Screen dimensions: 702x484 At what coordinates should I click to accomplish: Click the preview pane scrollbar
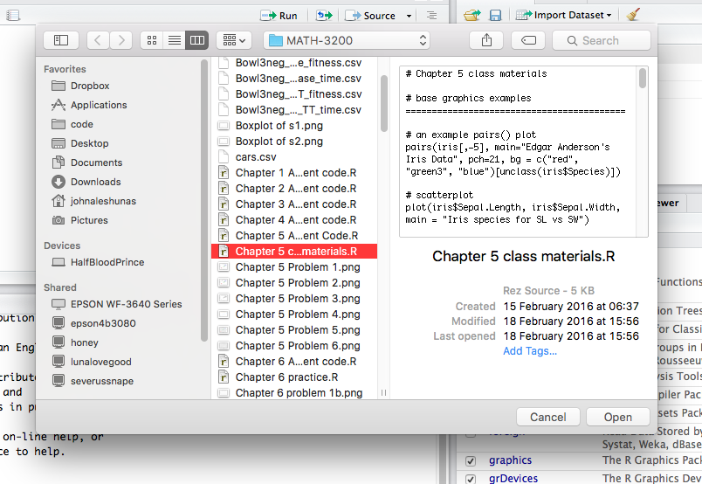click(643, 78)
